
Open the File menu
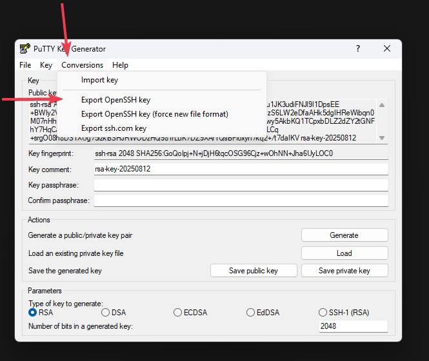tap(25, 65)
